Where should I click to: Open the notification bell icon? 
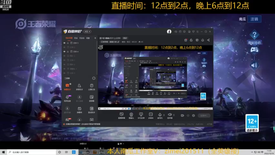click(202, 40)
